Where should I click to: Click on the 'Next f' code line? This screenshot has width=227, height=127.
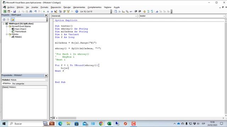[59, 71]
